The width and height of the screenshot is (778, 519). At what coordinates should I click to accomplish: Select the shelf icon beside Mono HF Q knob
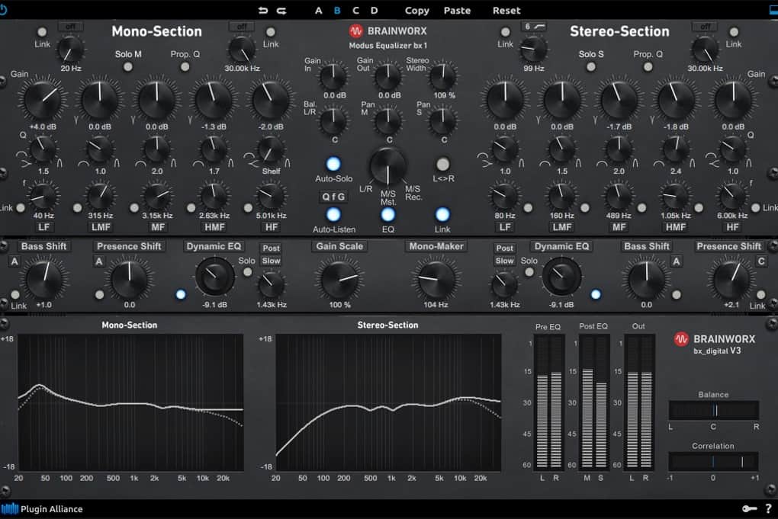253,164
